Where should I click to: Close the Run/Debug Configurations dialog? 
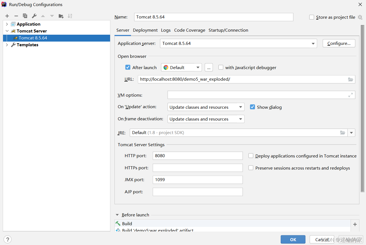(x=360, y=4)
